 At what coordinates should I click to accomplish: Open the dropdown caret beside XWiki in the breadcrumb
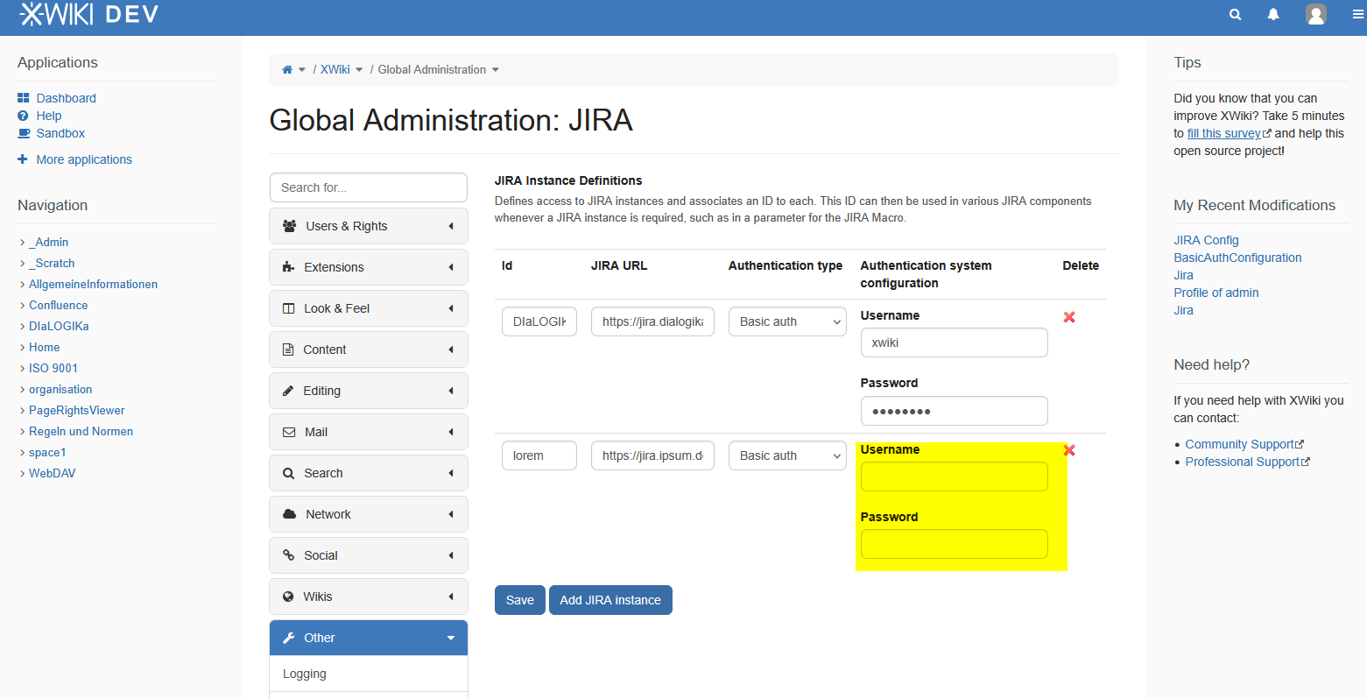[359, 70]
